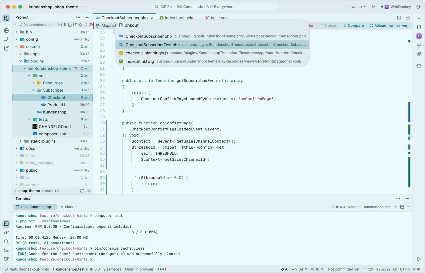Toggle the Terminal tool window icon
Viewport: 425px width, 273px height.
click(x=6, y=224)
